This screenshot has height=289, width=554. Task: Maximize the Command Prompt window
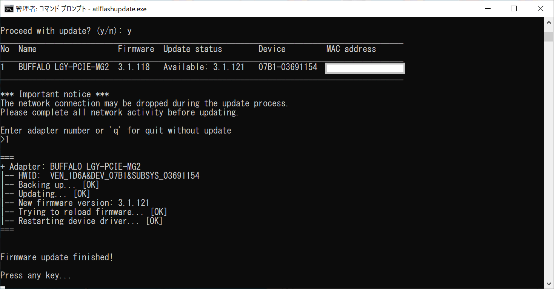pos(514,9)
